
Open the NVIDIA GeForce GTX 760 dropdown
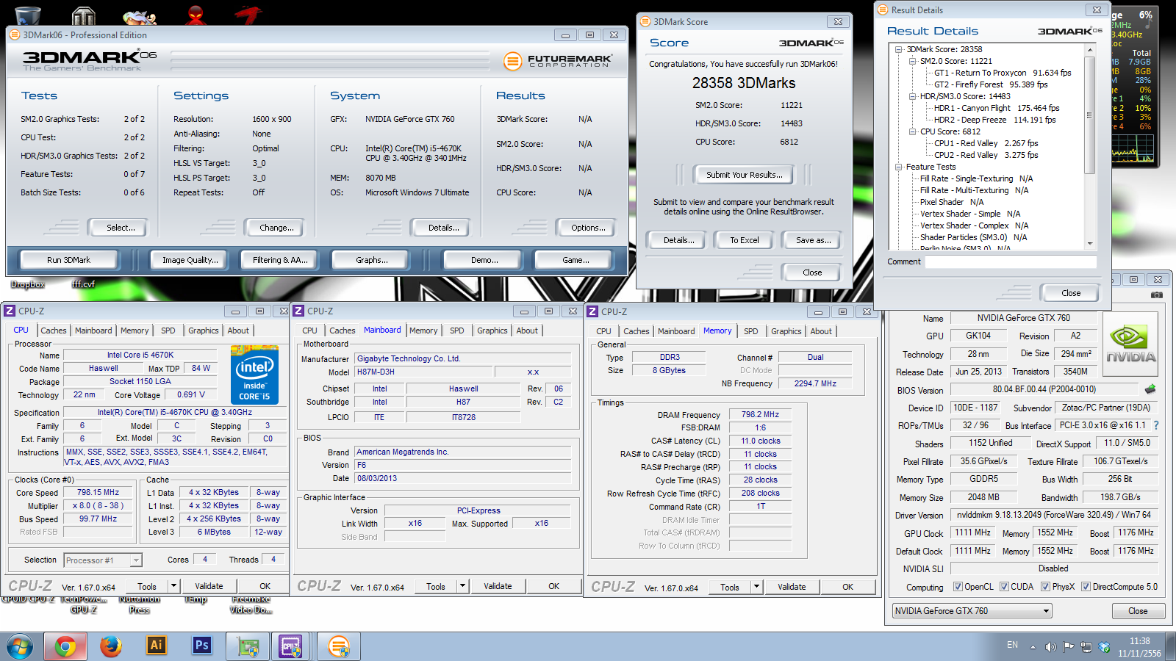pyautogui.click(x=972, y=611)
